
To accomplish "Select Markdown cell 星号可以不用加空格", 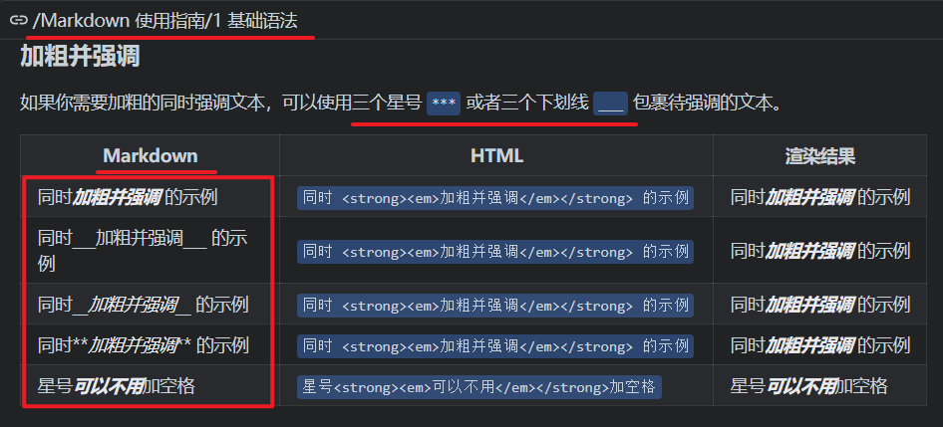I will tap(150, 386).
